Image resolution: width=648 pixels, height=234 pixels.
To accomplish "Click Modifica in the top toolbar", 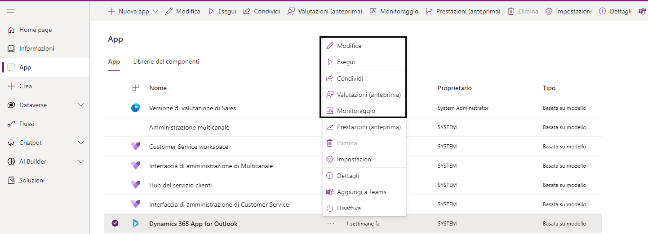I will click(182, 11).
